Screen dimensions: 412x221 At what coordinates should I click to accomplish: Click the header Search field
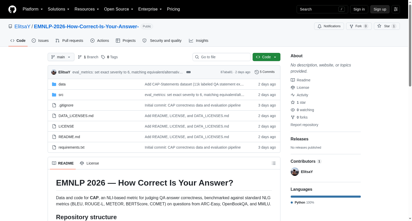tap(322, 9)
